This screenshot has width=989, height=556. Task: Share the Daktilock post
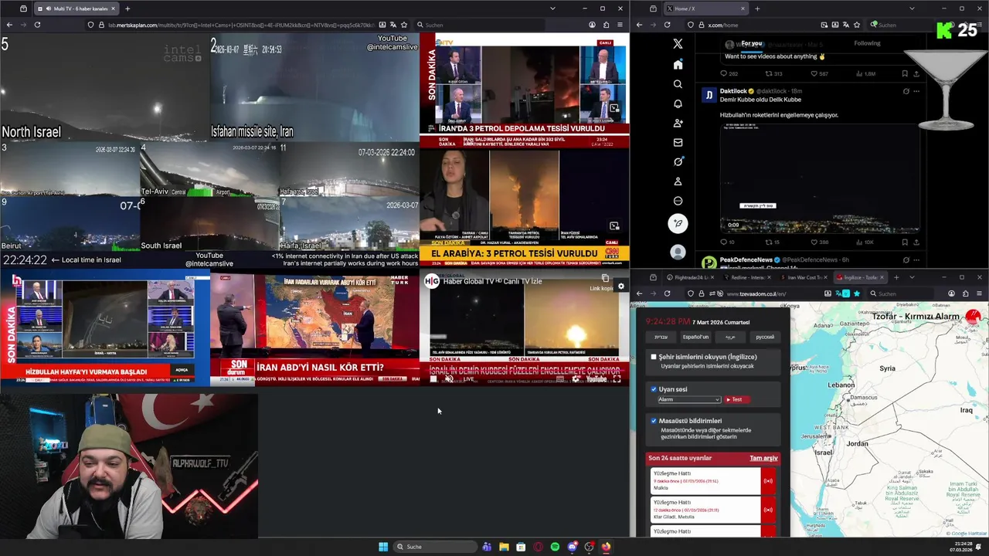pos(916,242)
